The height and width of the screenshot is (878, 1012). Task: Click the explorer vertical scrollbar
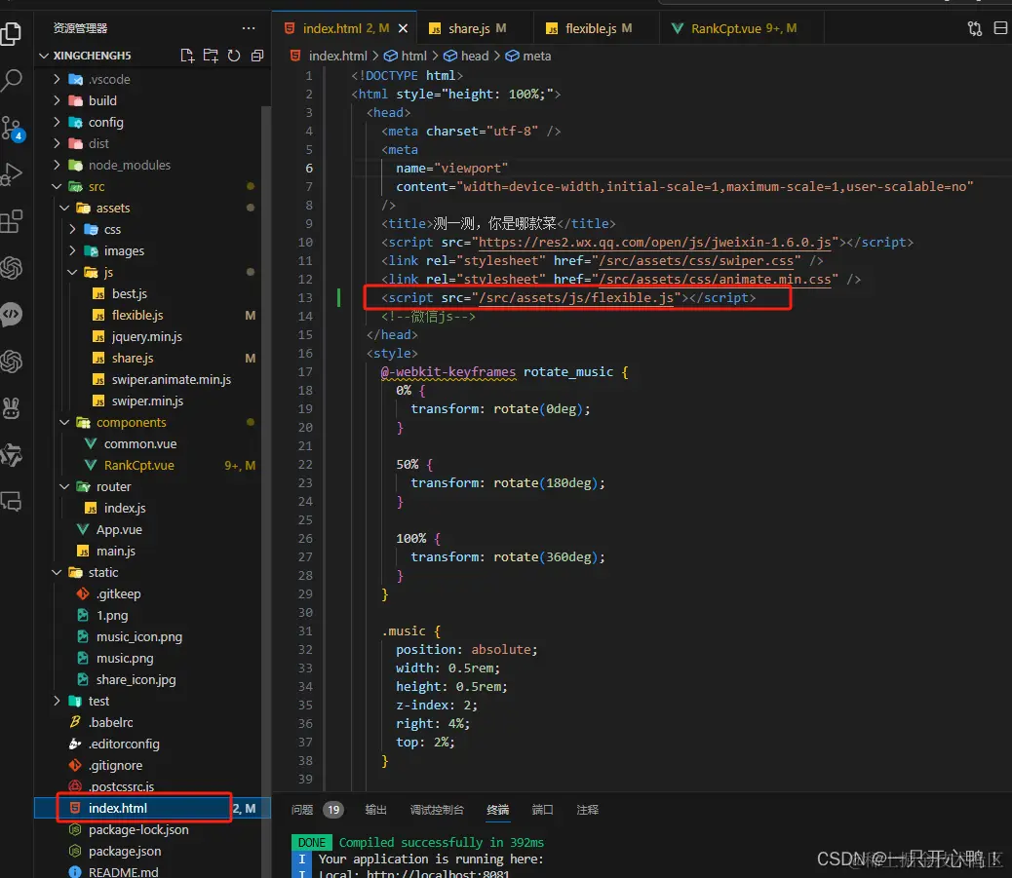click(266, 451)
